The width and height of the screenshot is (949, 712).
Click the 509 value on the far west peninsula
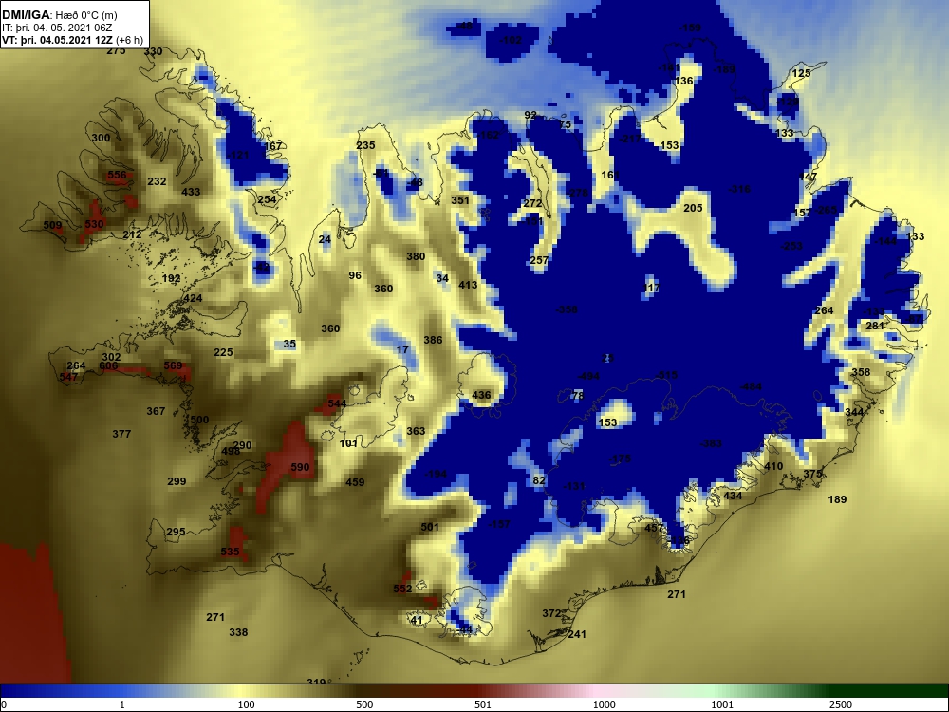click(x=52, y=225)
